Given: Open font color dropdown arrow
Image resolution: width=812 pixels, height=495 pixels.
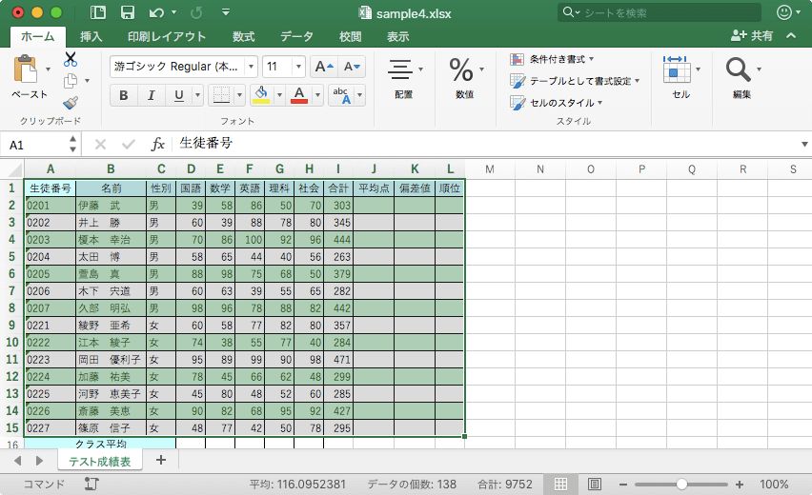Looking at the screenshot, I should [x=318, y=95].
